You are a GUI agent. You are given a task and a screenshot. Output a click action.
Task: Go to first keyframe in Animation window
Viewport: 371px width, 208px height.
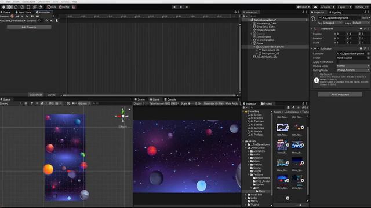click(x=17, y=16)
